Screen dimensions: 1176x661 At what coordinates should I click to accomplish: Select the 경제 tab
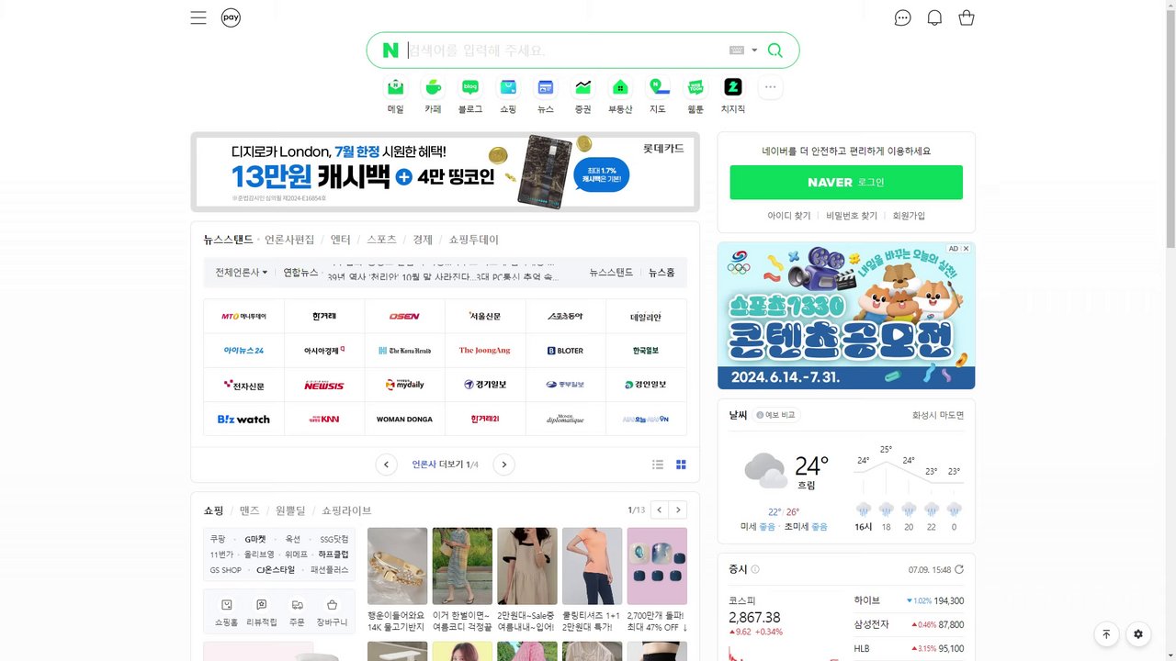(x=423, y=240)
